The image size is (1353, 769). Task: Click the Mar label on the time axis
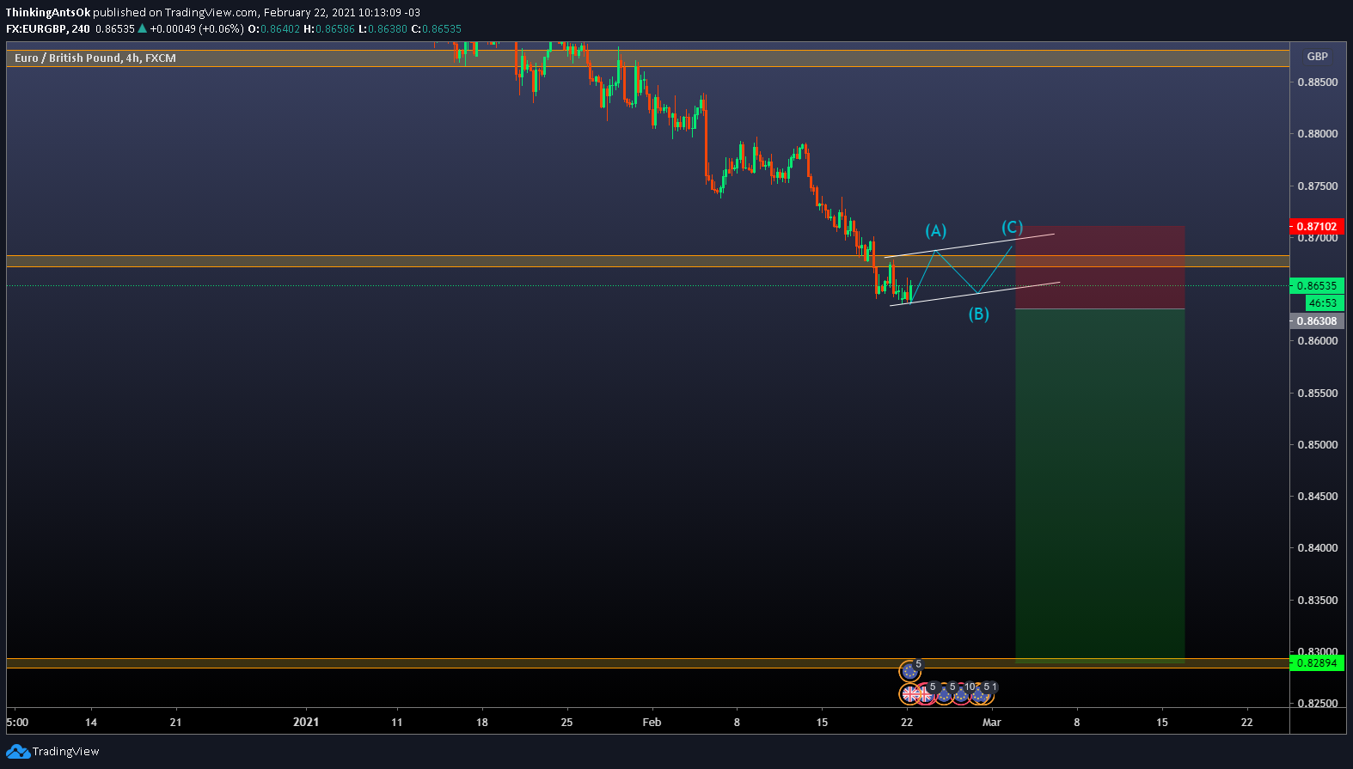click(x=991, y=723)
